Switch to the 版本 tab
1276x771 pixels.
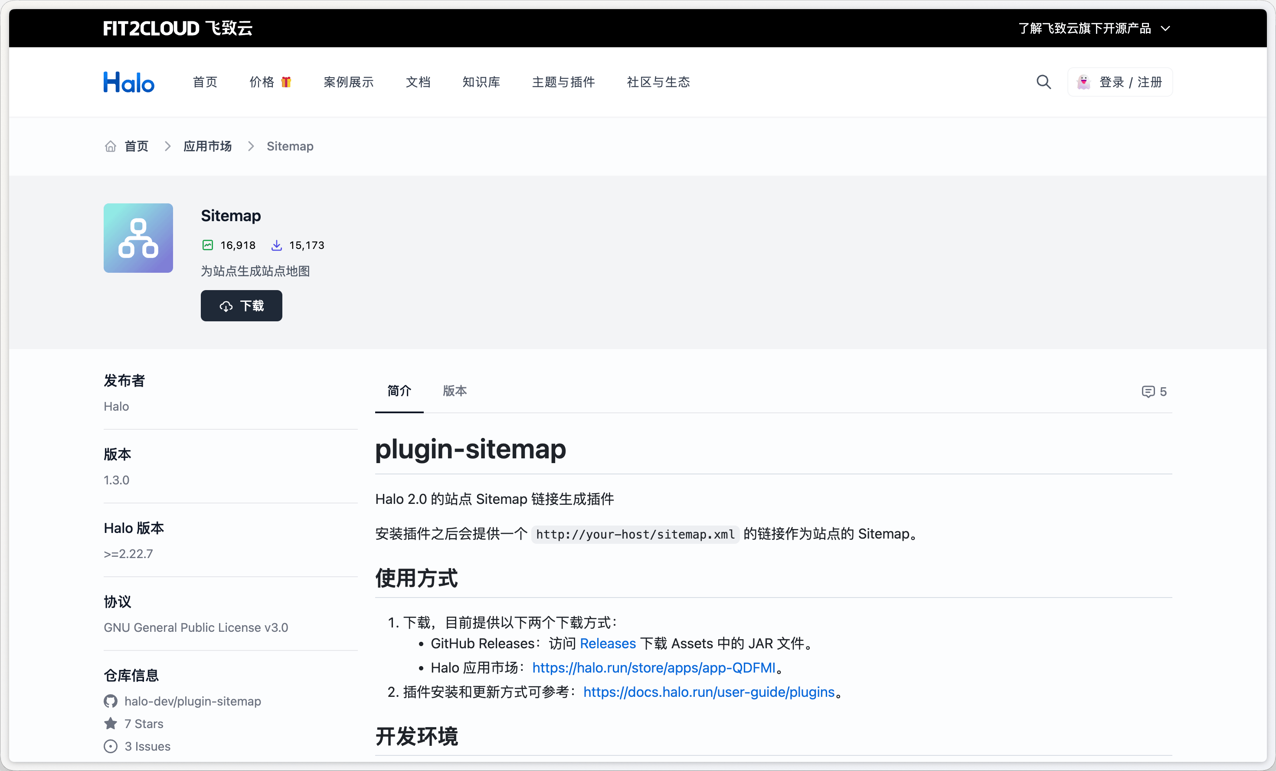455,390
